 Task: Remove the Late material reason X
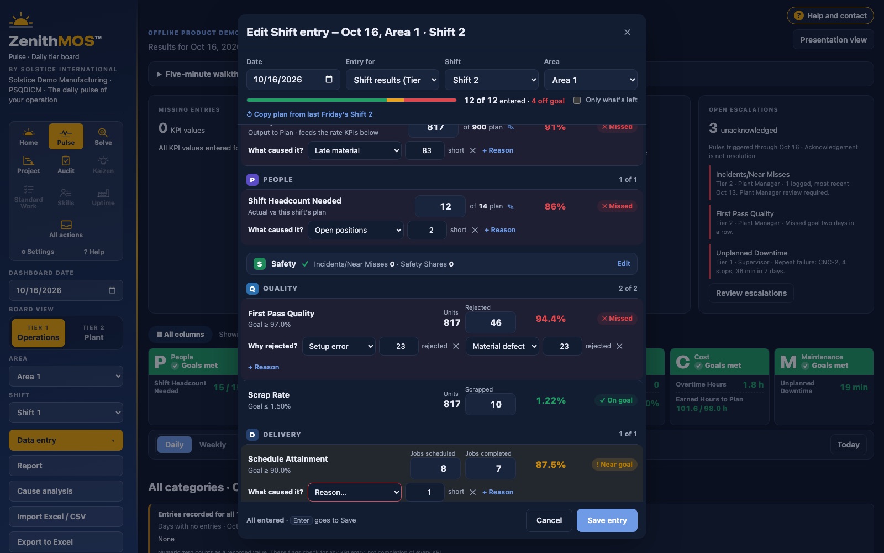coord(473,150)
